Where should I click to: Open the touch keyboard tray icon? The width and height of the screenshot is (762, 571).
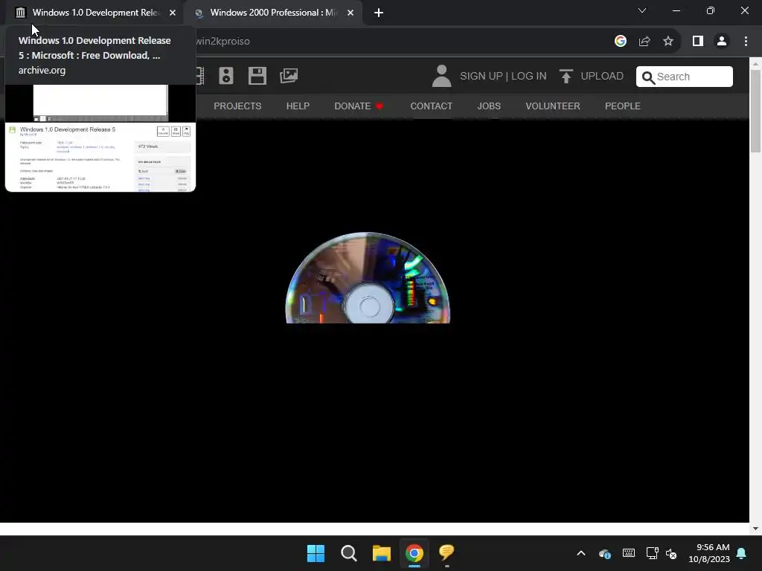[x=628, y=553]
